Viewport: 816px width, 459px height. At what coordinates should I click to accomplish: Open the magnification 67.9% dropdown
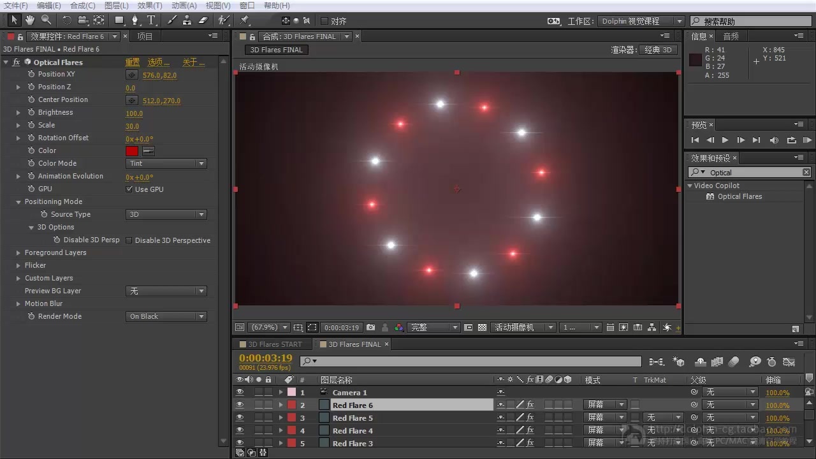click(268, 327)
